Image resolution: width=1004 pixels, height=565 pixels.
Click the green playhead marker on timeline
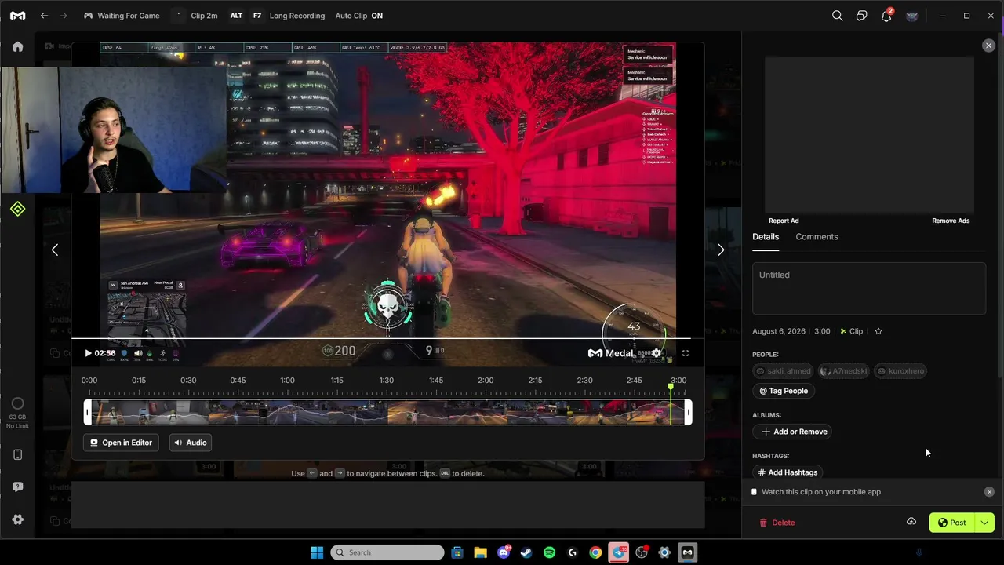click(x=671, y=387)
